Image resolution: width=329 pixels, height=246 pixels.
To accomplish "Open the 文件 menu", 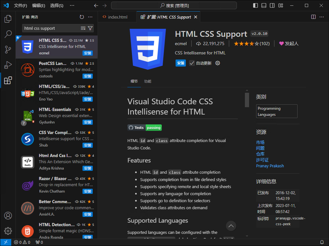I will (x=21, y=5).
